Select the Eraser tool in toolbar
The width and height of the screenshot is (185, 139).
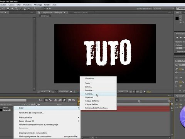click(x=29, y=8)
